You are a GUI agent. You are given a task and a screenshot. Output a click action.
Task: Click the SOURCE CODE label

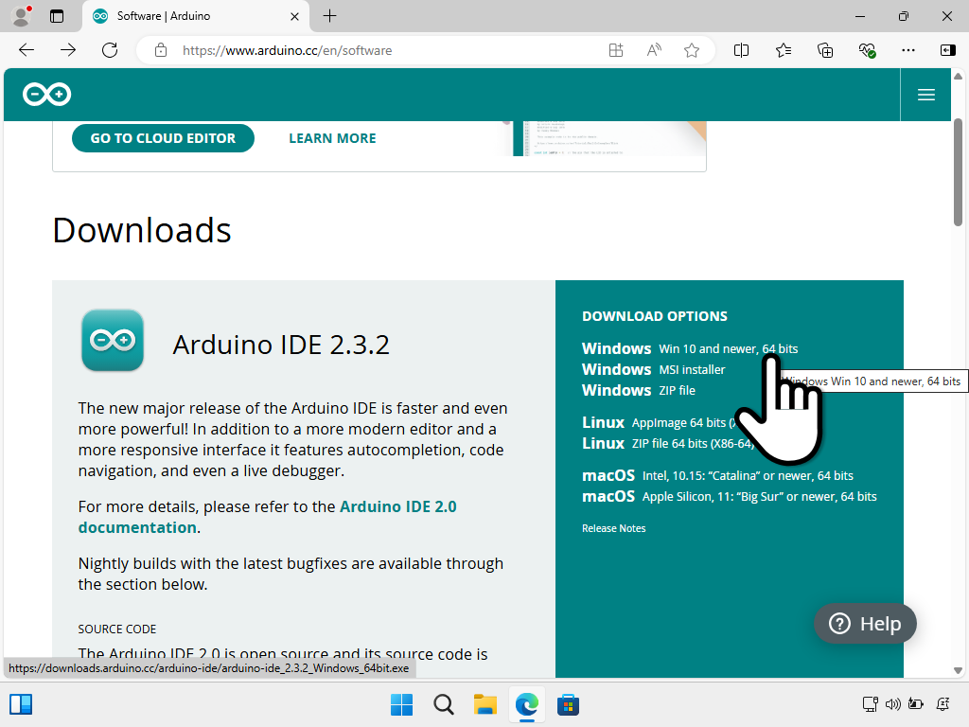coord(116,629)
